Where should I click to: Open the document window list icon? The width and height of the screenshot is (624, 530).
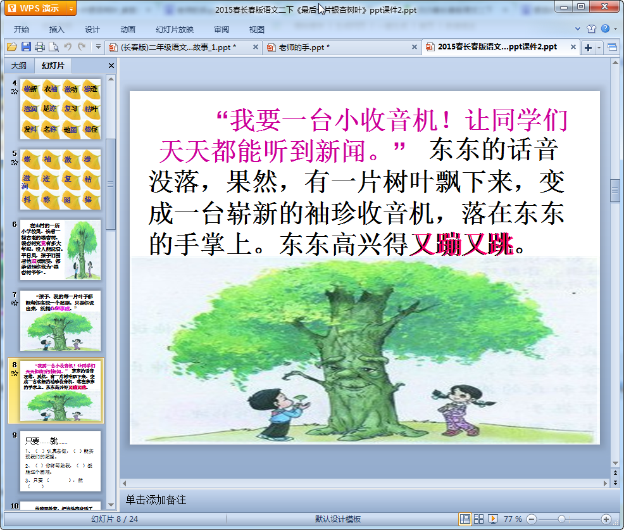click(x=613, y=47)
